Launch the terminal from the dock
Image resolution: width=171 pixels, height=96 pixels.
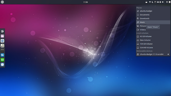(2, 50)
